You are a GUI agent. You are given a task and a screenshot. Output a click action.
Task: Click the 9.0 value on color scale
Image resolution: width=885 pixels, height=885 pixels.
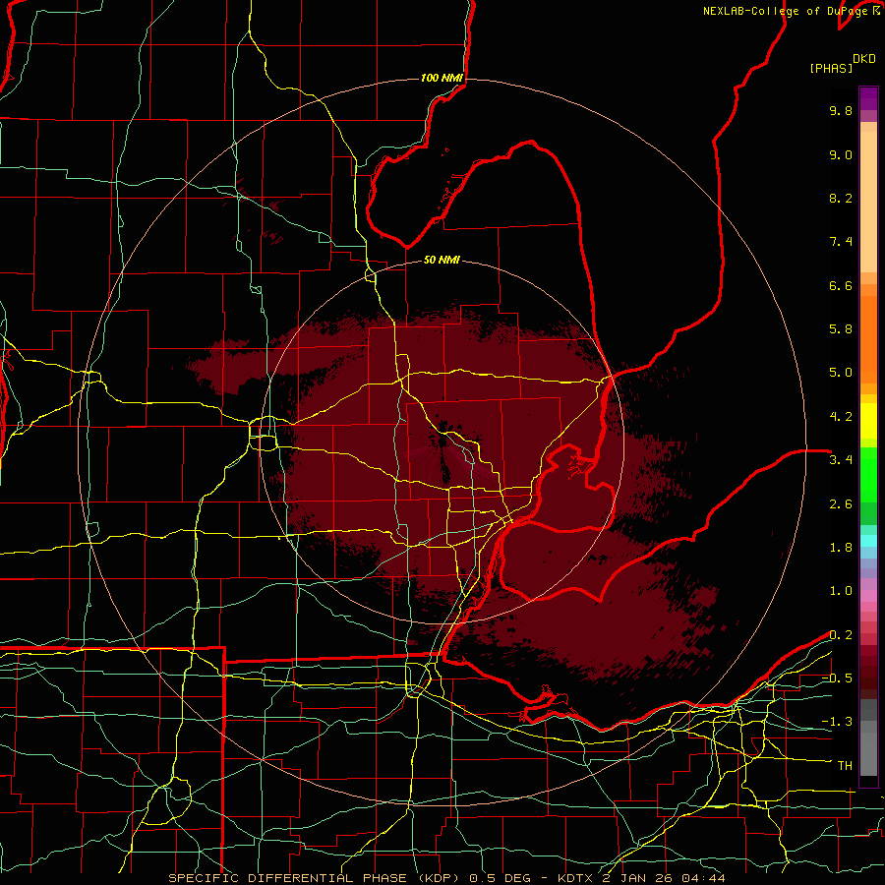841,155
